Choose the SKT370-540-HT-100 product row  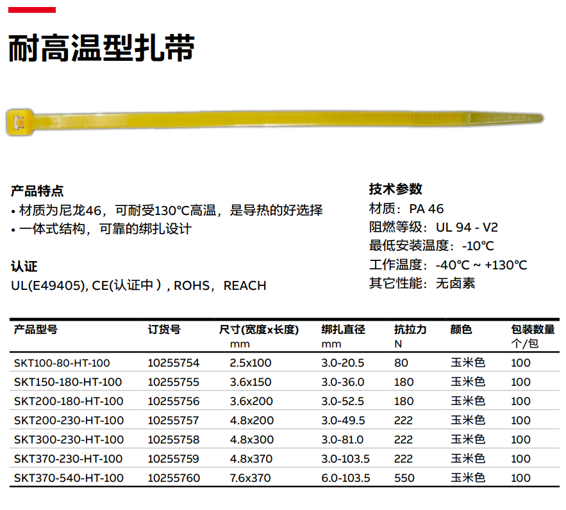pyautogui.click(x=69, y=478)
